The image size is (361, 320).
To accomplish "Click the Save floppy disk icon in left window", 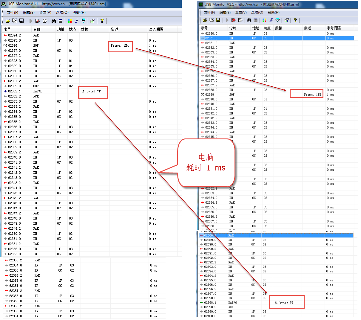I will pyautogui.click(x=21, y=21).
